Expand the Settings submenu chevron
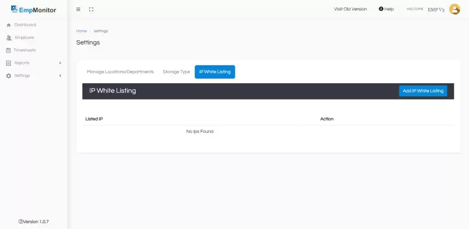Viewport: 469px width, 229px height. [x=60, y=76]
